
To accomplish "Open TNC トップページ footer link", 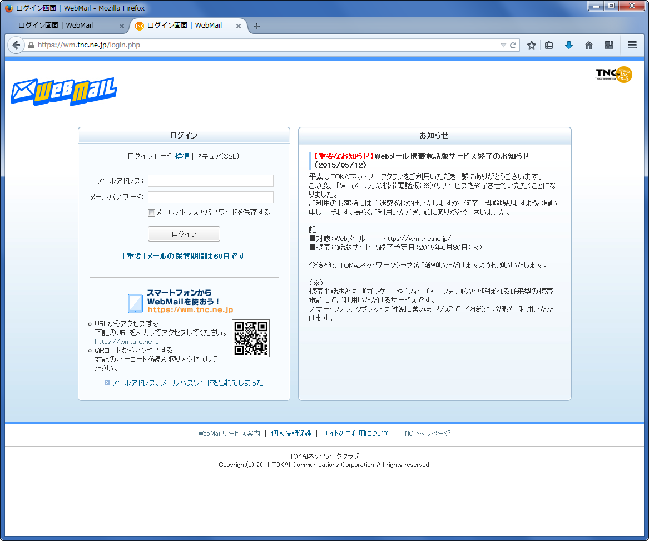I will click(x=425, y=433).
